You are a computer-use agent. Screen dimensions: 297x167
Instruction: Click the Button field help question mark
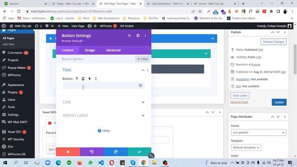point(77,79)
